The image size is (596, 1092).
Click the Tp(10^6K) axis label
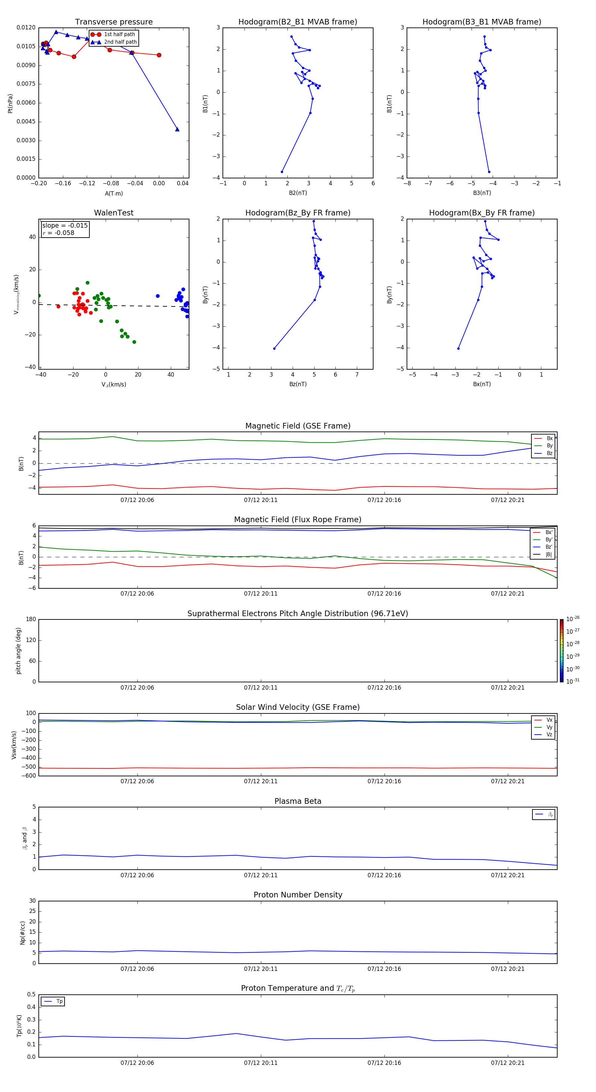tap(20, 1026)
